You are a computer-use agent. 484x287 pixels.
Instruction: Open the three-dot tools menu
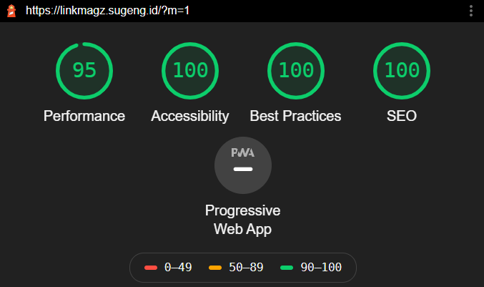coord(470,11)
